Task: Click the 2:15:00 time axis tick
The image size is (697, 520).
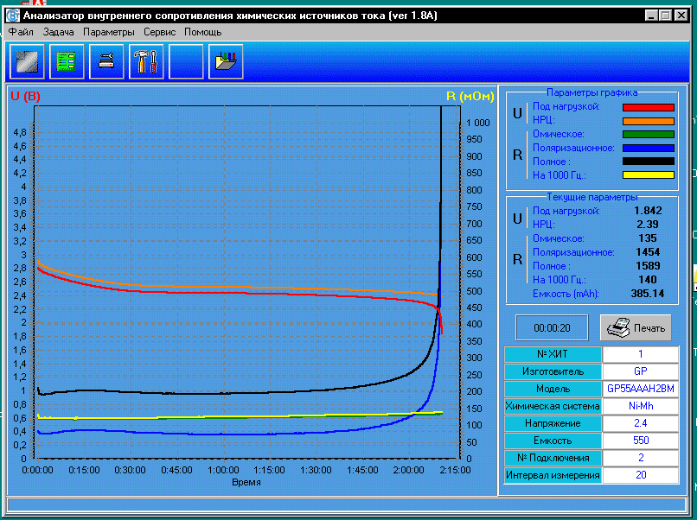Action: point(455,470)
